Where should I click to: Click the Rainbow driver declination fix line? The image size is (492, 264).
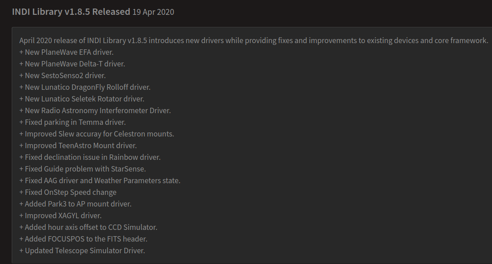pyautogui.click(x=89, y=157)
